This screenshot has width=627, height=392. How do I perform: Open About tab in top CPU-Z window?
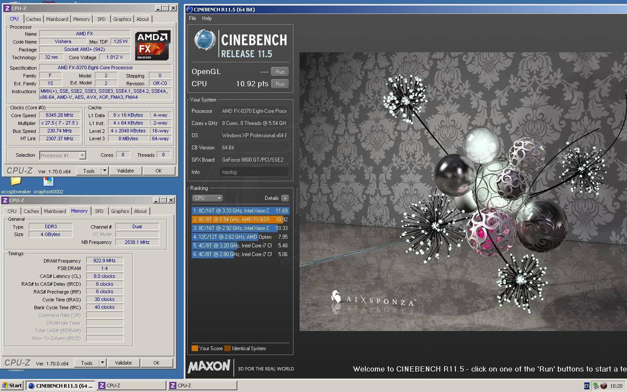pyautogui.click(x=143, y=19)
